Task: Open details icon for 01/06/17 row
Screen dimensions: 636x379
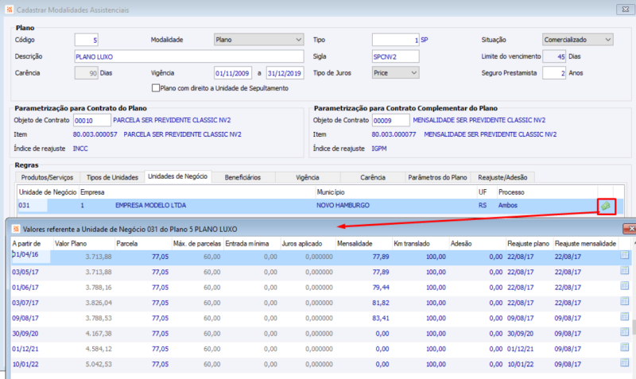Action: tap(625, 287)
